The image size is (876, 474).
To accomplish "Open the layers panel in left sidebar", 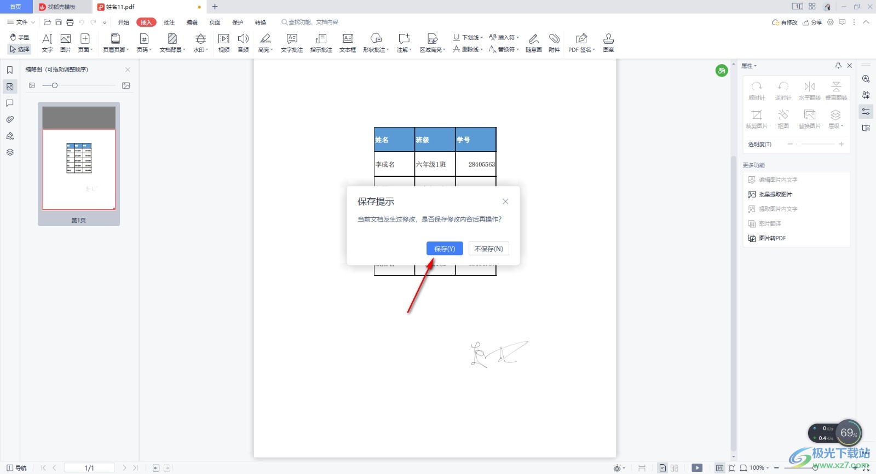I will (x=10, y=152).
